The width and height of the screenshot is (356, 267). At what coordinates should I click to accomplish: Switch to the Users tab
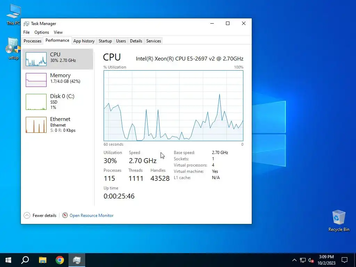(121, 41)
